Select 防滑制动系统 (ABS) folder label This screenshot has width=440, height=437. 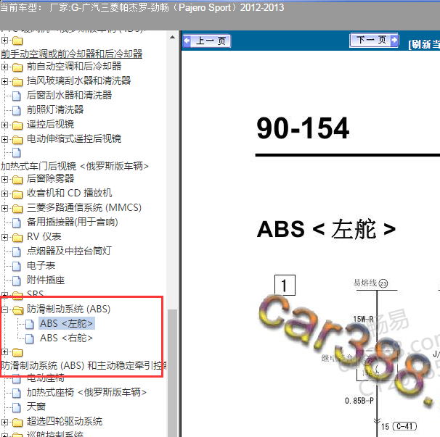[69, 309]
